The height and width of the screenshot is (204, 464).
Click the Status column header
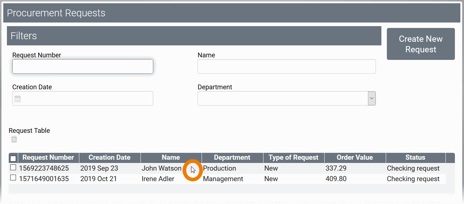415,158
